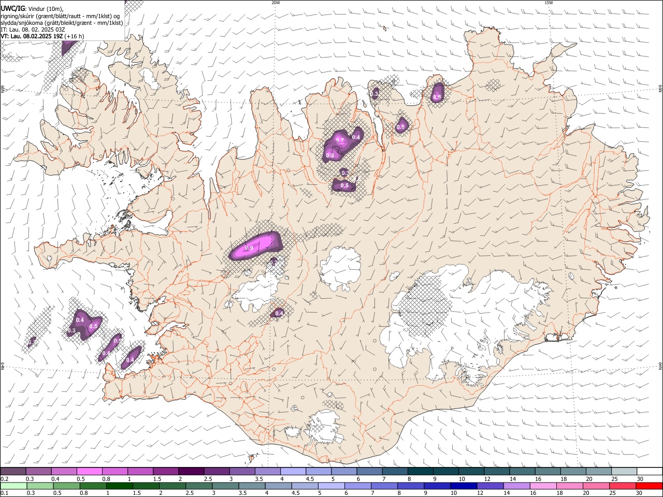This screenshot has height=497, width=663.
Task: Click the near-black dark purple swatch in upper legend
Action: pos(191,471)
